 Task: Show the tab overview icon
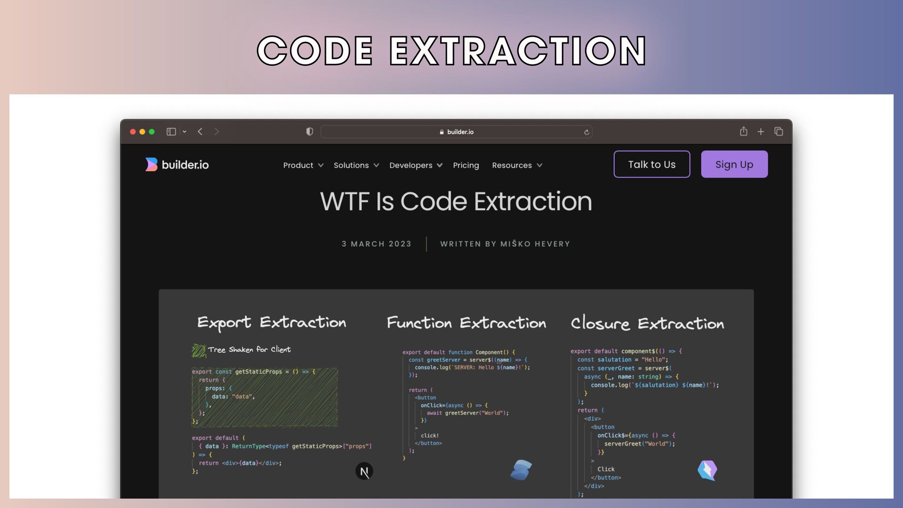(779, 132)
